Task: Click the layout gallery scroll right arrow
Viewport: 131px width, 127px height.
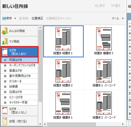Action: (x=123, y=124)
